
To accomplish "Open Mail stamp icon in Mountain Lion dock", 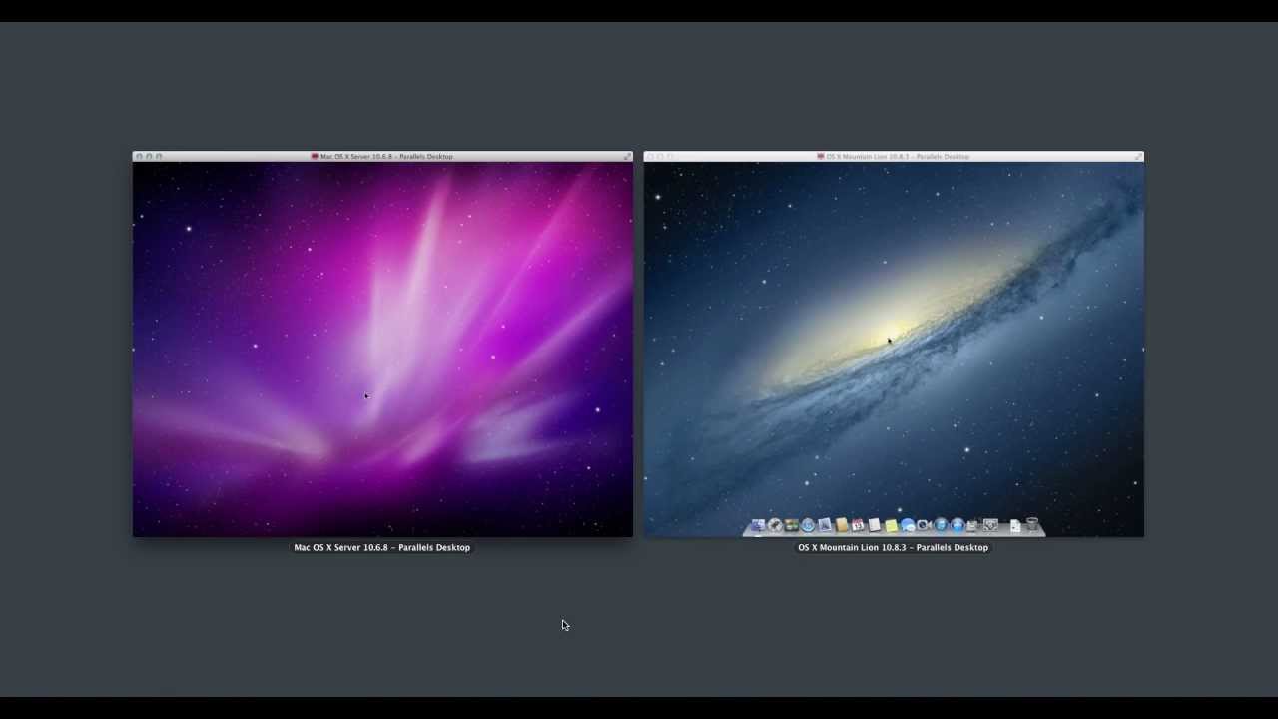I will (825, 525).
